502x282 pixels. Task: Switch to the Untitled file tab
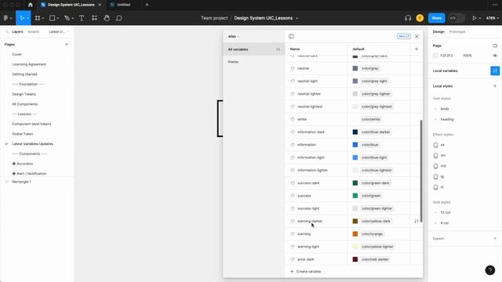tap(123, 5)
